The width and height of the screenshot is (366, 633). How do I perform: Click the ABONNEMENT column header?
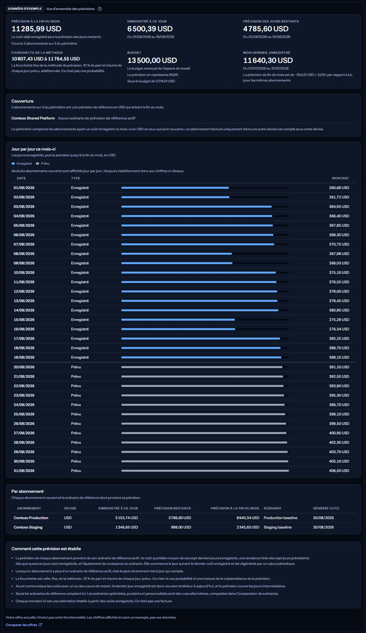[29, 508]
